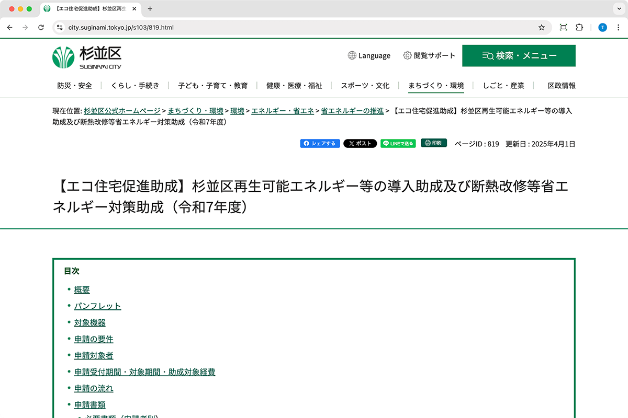Open 子ども・子育て・教育 navigation menu

tap(212, 85)
